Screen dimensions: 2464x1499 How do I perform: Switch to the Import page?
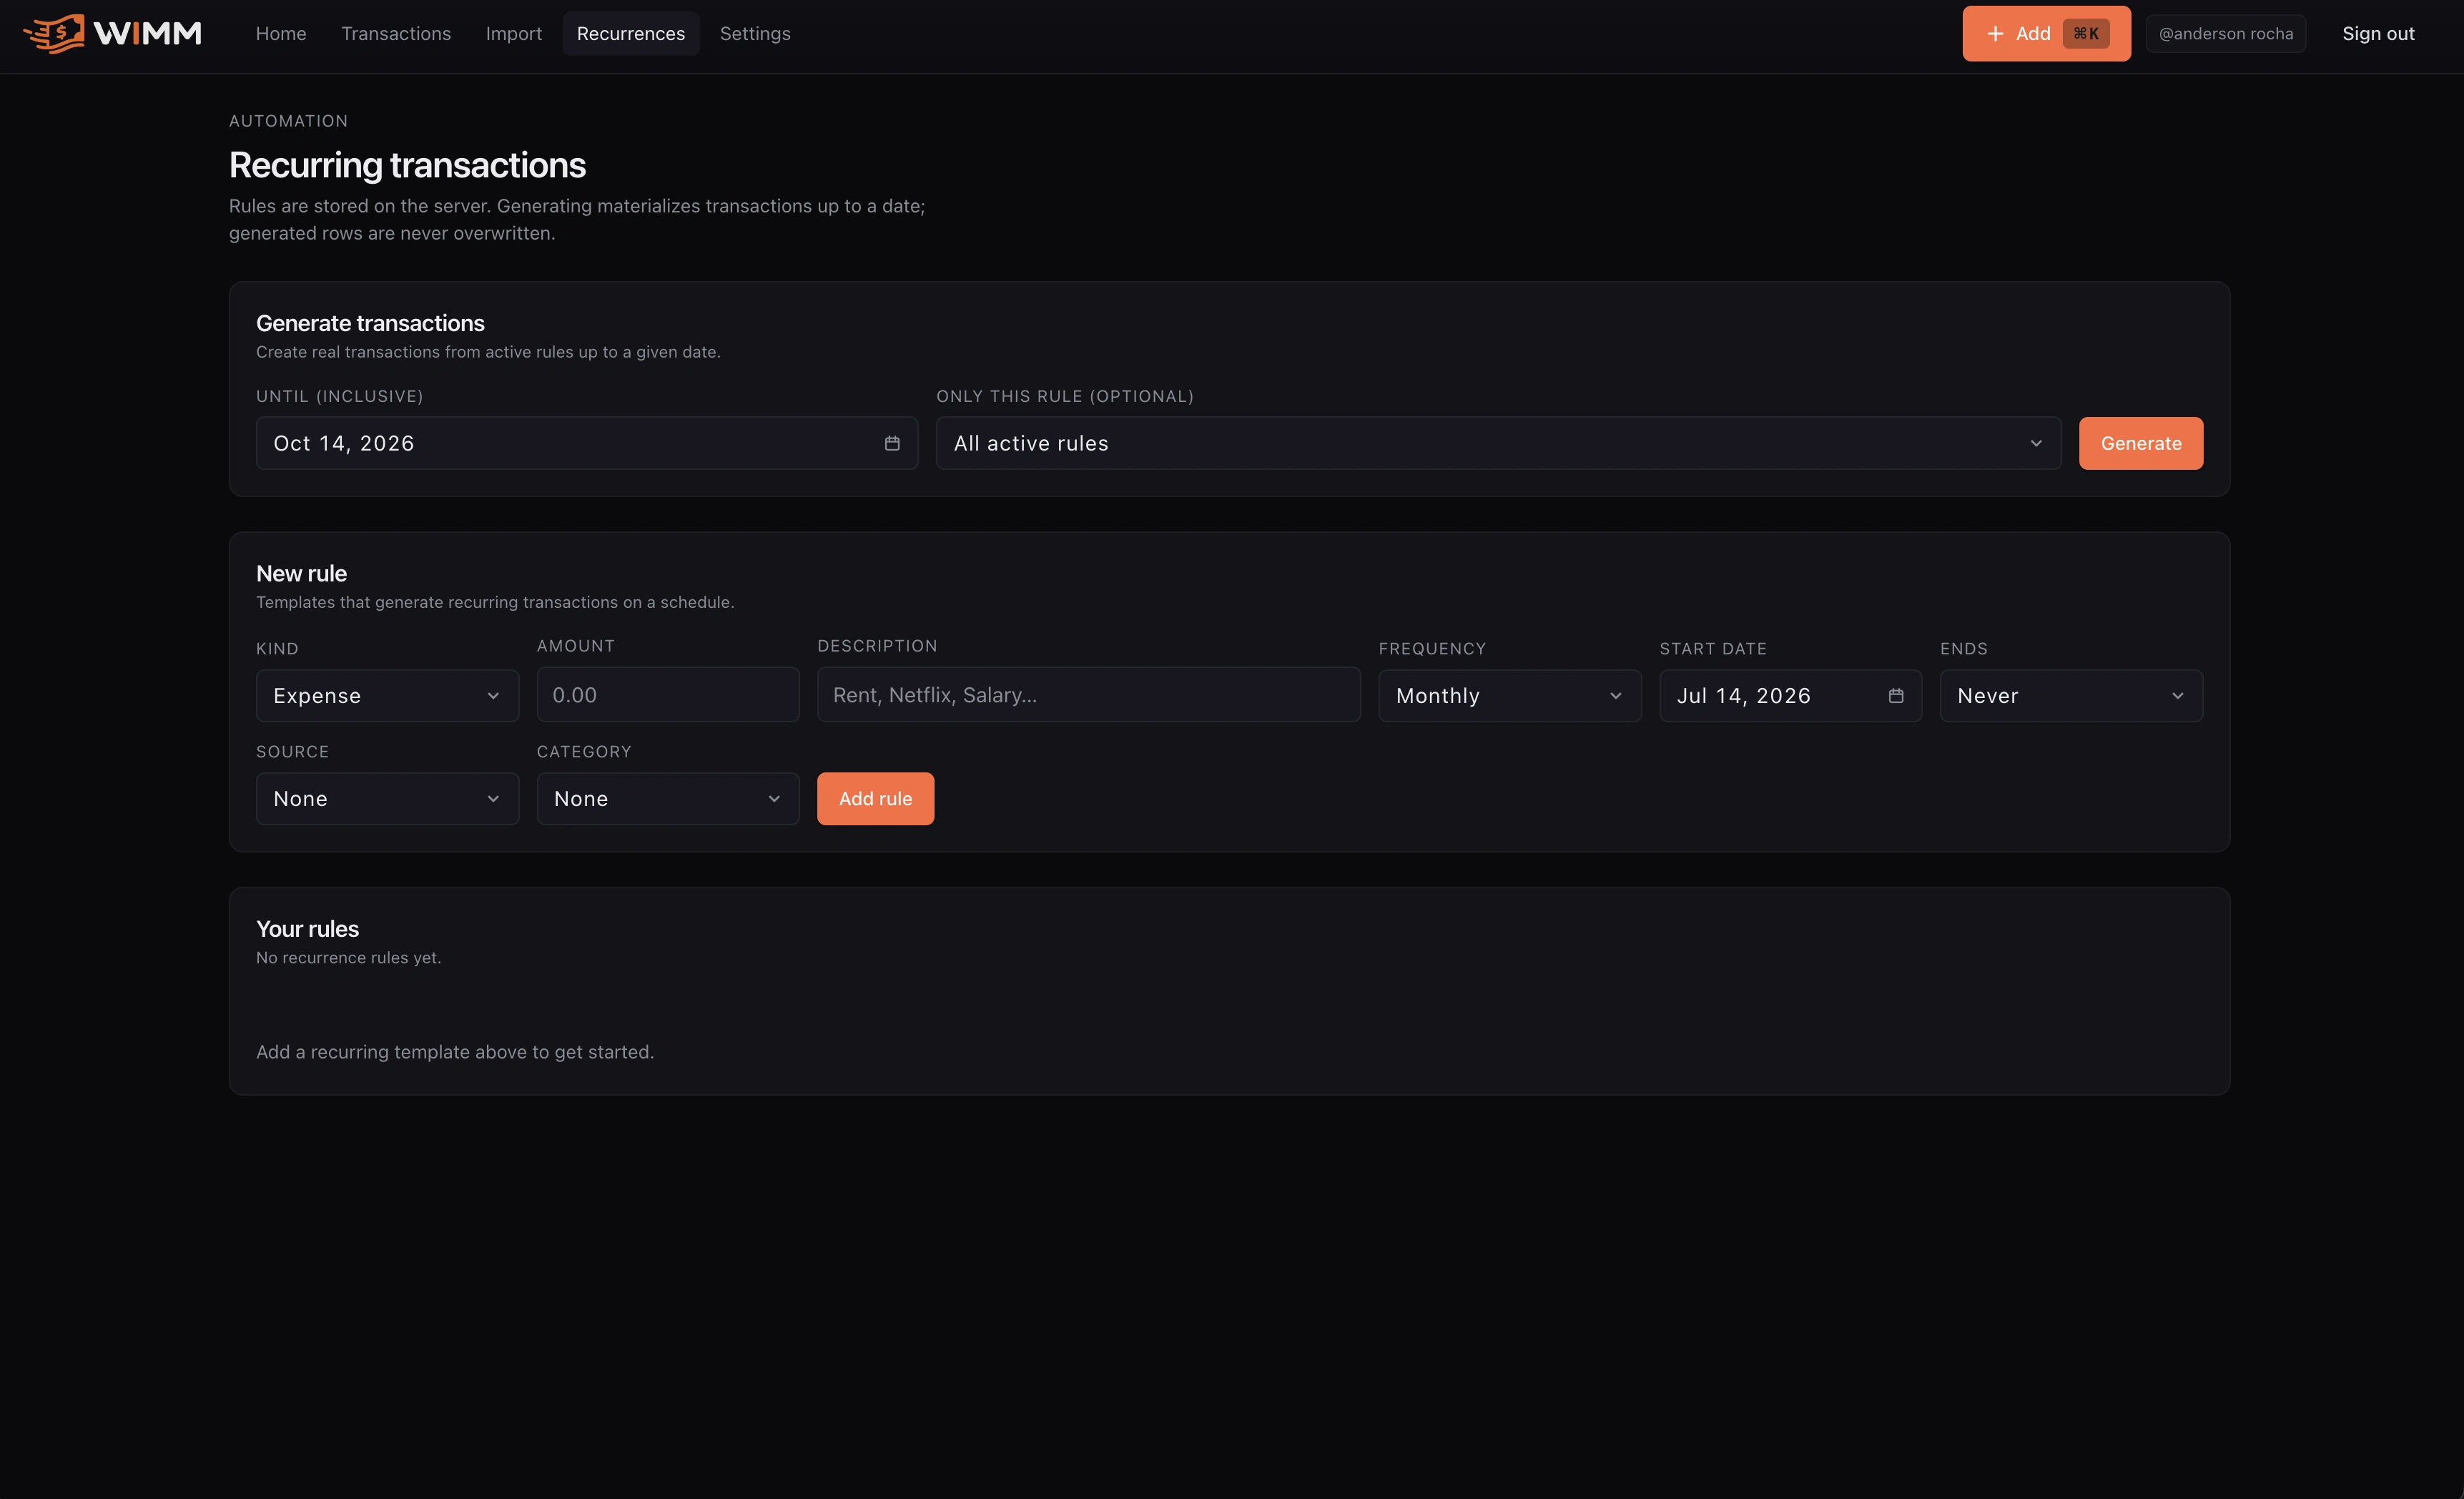click(514, 33)
